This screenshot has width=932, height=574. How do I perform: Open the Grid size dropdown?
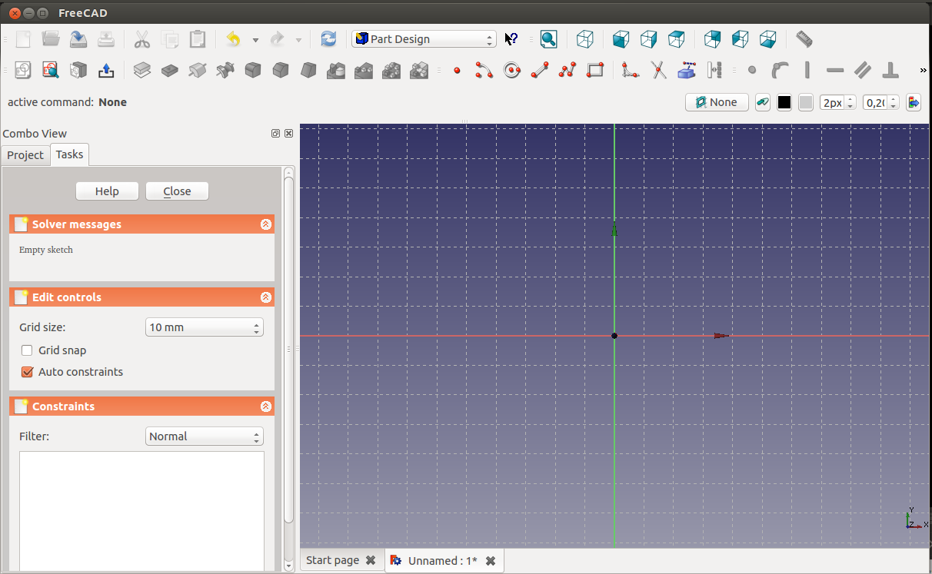[204, 327]
